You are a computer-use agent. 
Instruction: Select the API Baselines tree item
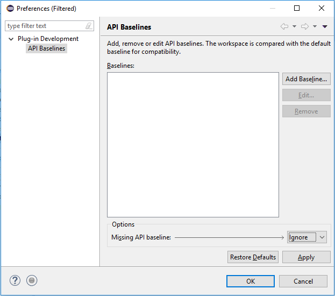tap(47, 48)
